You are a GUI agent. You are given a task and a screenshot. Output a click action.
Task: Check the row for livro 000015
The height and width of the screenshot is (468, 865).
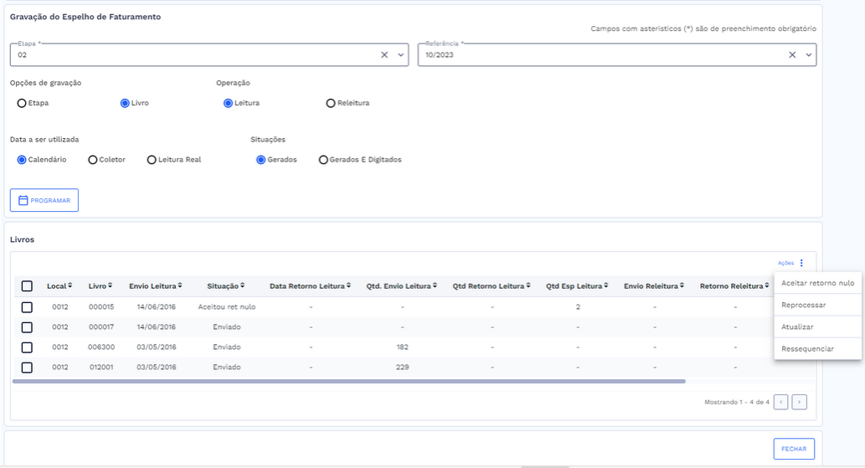click(27, 307)
